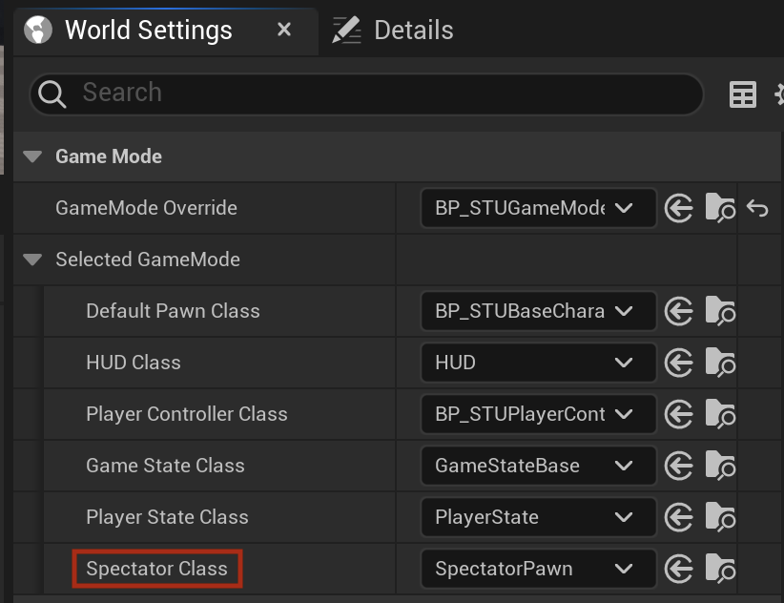Collapse the Game Mode section

pyautogui.click(x=32, y=156)
